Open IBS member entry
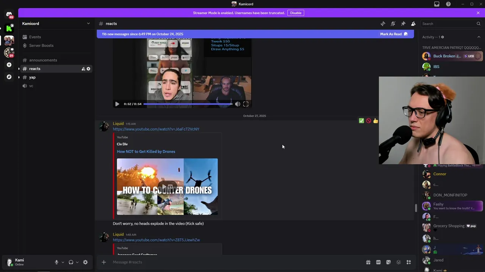This screenshot has height=272, width=485. pos(452,66)
